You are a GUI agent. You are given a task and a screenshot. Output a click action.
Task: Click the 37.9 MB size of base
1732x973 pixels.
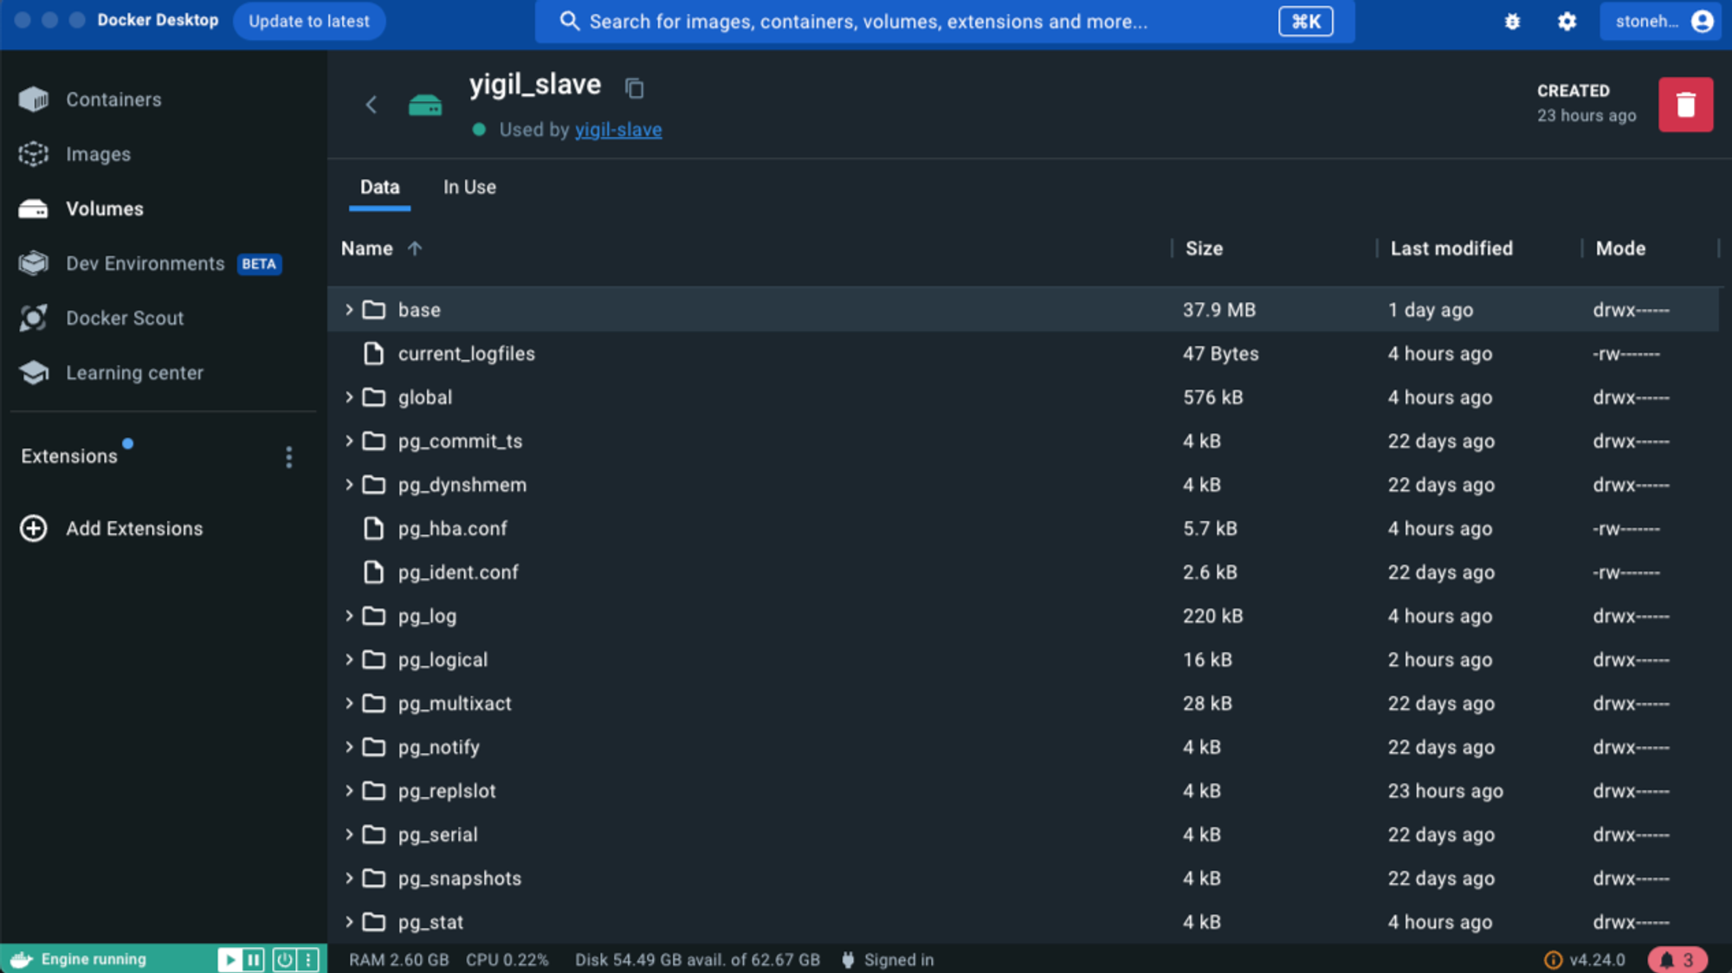point(1219,310)
